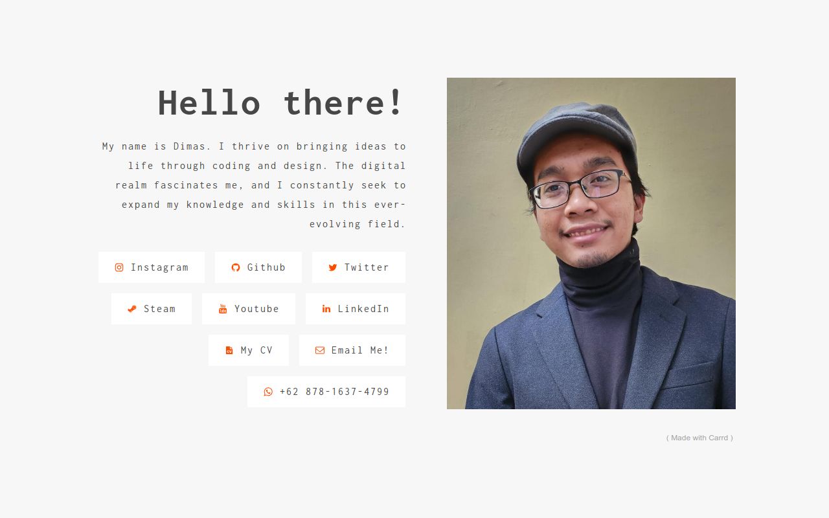
Task: Follow the Made with Carrd link
Action: coord(699,438)
